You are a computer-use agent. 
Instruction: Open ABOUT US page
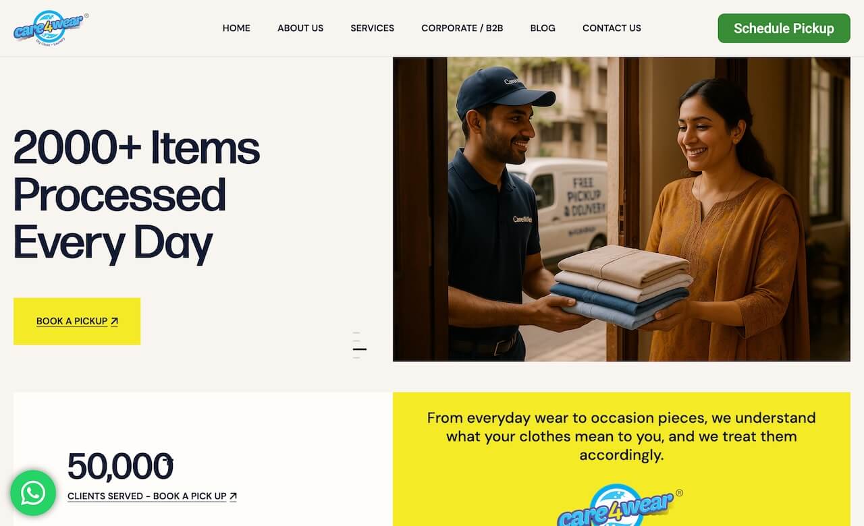coord(300,28)
